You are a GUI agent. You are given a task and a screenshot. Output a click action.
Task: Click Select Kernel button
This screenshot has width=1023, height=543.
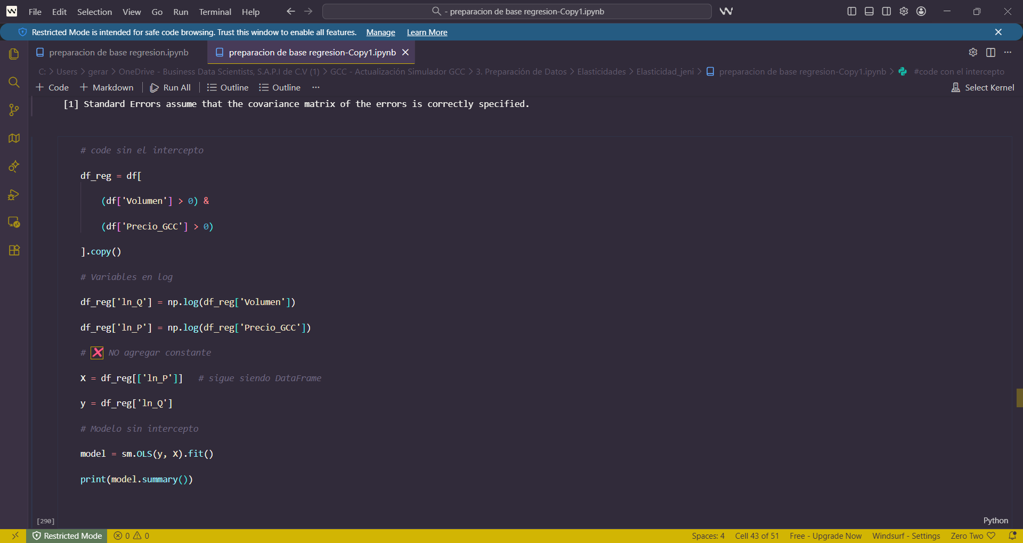tap(983, 87)
